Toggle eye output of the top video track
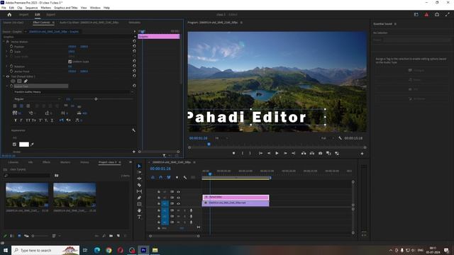 pos(178,192)
